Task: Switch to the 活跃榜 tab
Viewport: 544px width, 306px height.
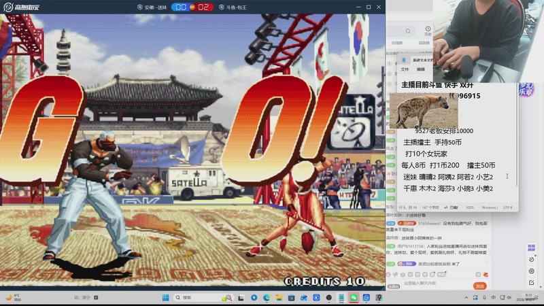Action: [424, 43]
